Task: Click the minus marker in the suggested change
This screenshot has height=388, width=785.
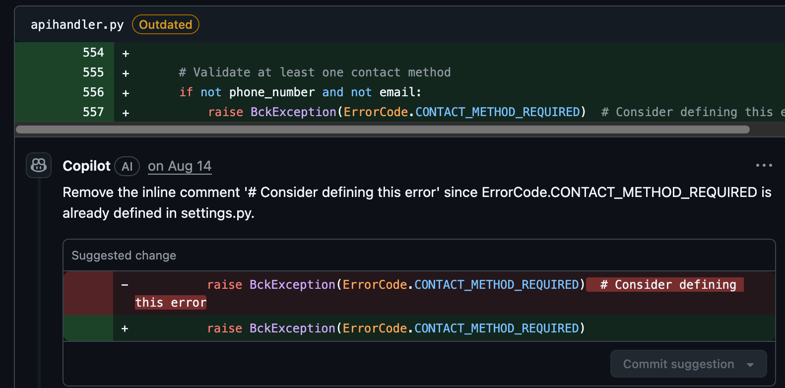Action: [125, 285]
